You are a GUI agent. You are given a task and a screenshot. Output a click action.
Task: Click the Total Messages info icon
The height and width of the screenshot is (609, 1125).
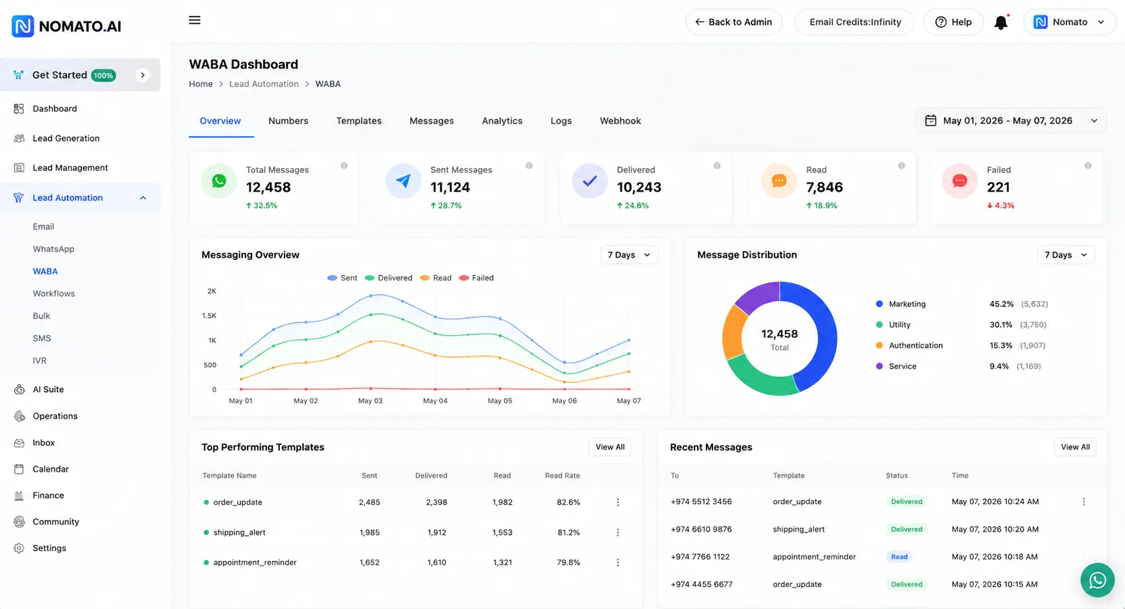pos(344,166)
